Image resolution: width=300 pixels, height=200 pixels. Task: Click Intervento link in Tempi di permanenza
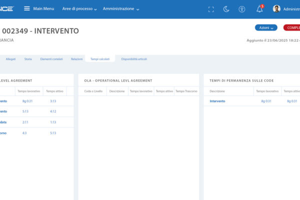217,101
